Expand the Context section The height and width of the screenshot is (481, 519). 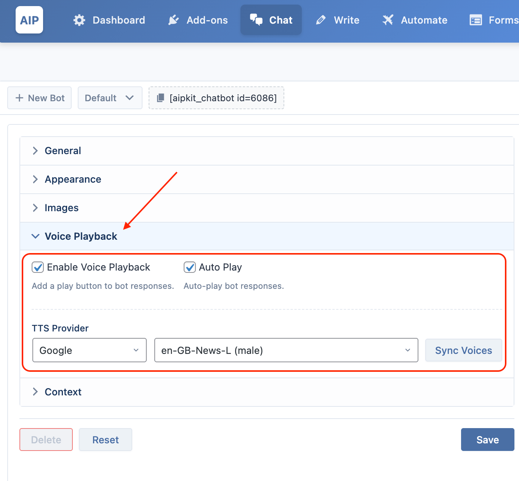coord(267,392)
